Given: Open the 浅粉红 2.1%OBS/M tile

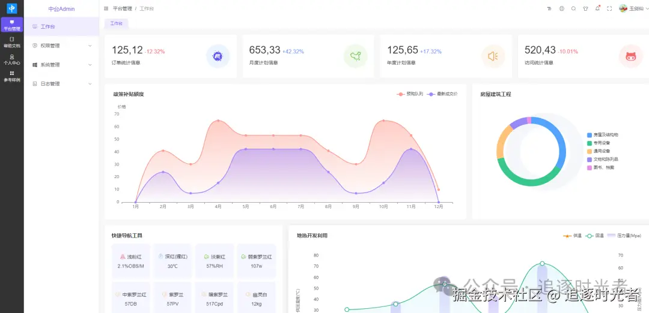Looking at the screenshot, I should [x=131, y=261].
